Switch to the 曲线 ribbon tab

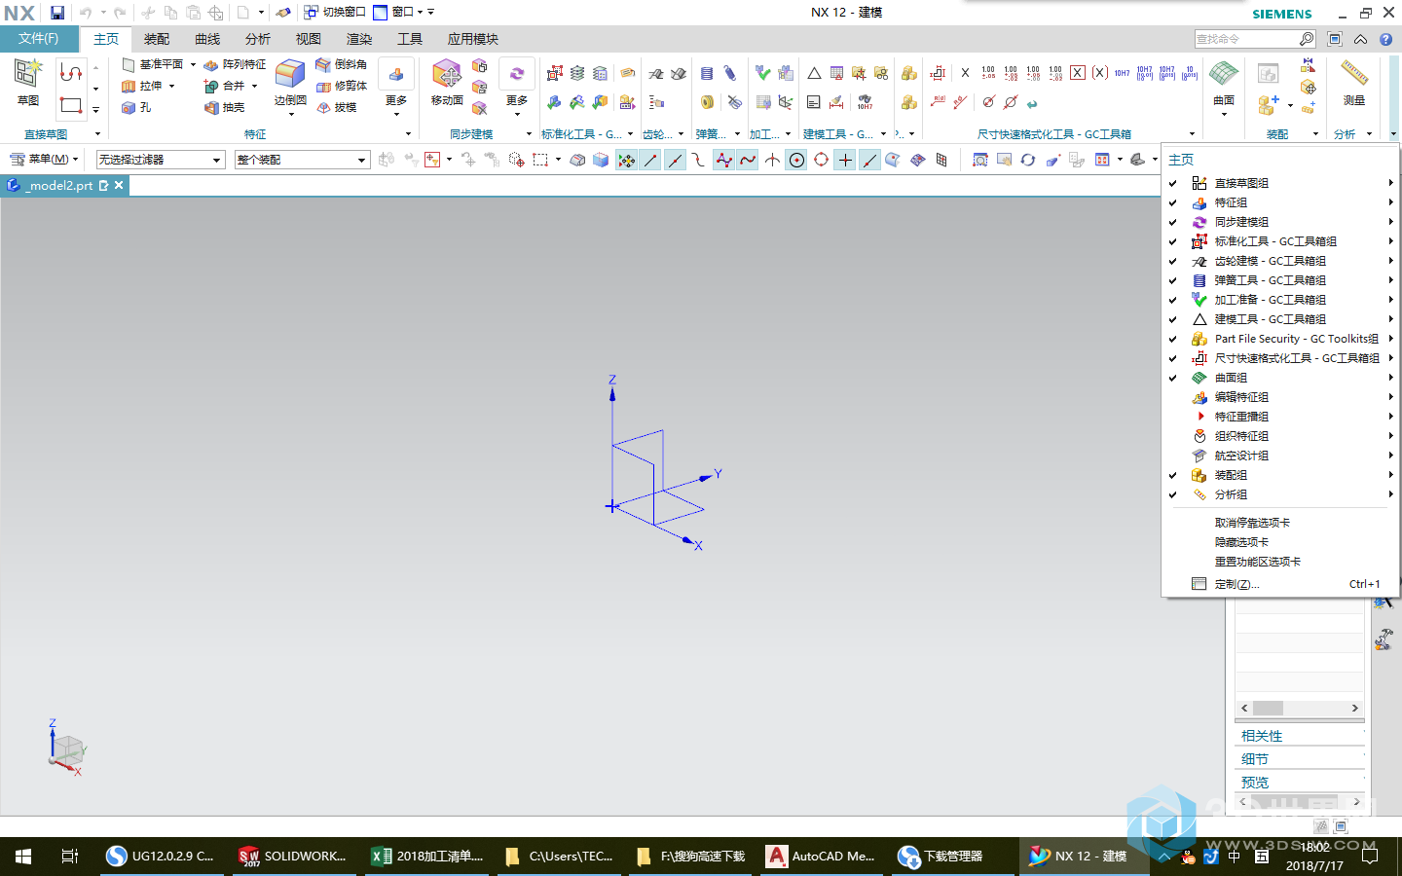tap(207, 39)
